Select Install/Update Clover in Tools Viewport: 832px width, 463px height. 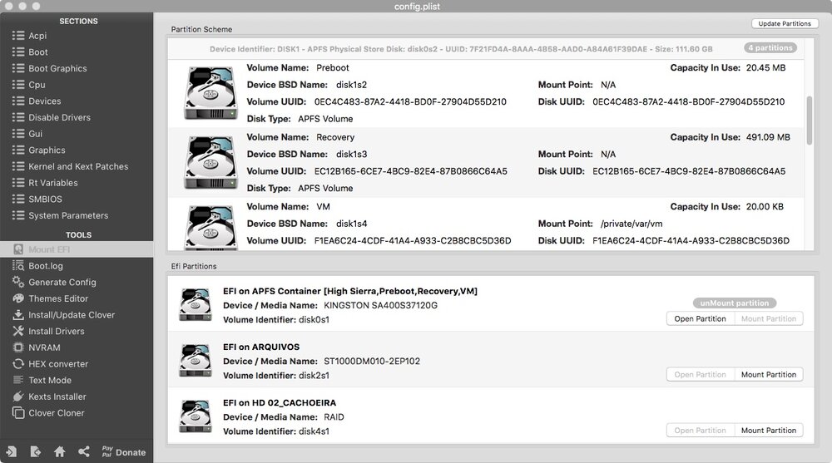[71, 315]
